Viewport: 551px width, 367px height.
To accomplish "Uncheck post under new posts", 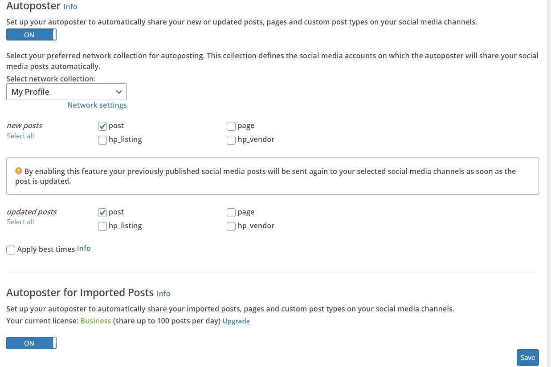I will tap(102, 126).
